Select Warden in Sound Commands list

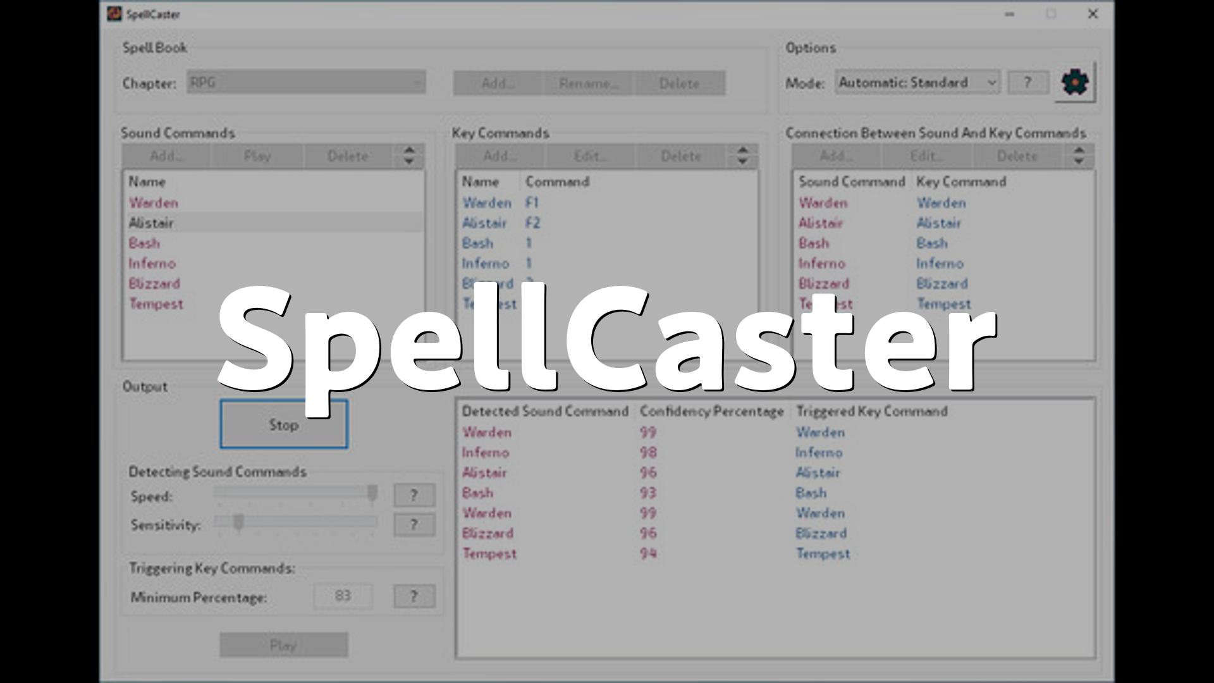pos(273,203)
